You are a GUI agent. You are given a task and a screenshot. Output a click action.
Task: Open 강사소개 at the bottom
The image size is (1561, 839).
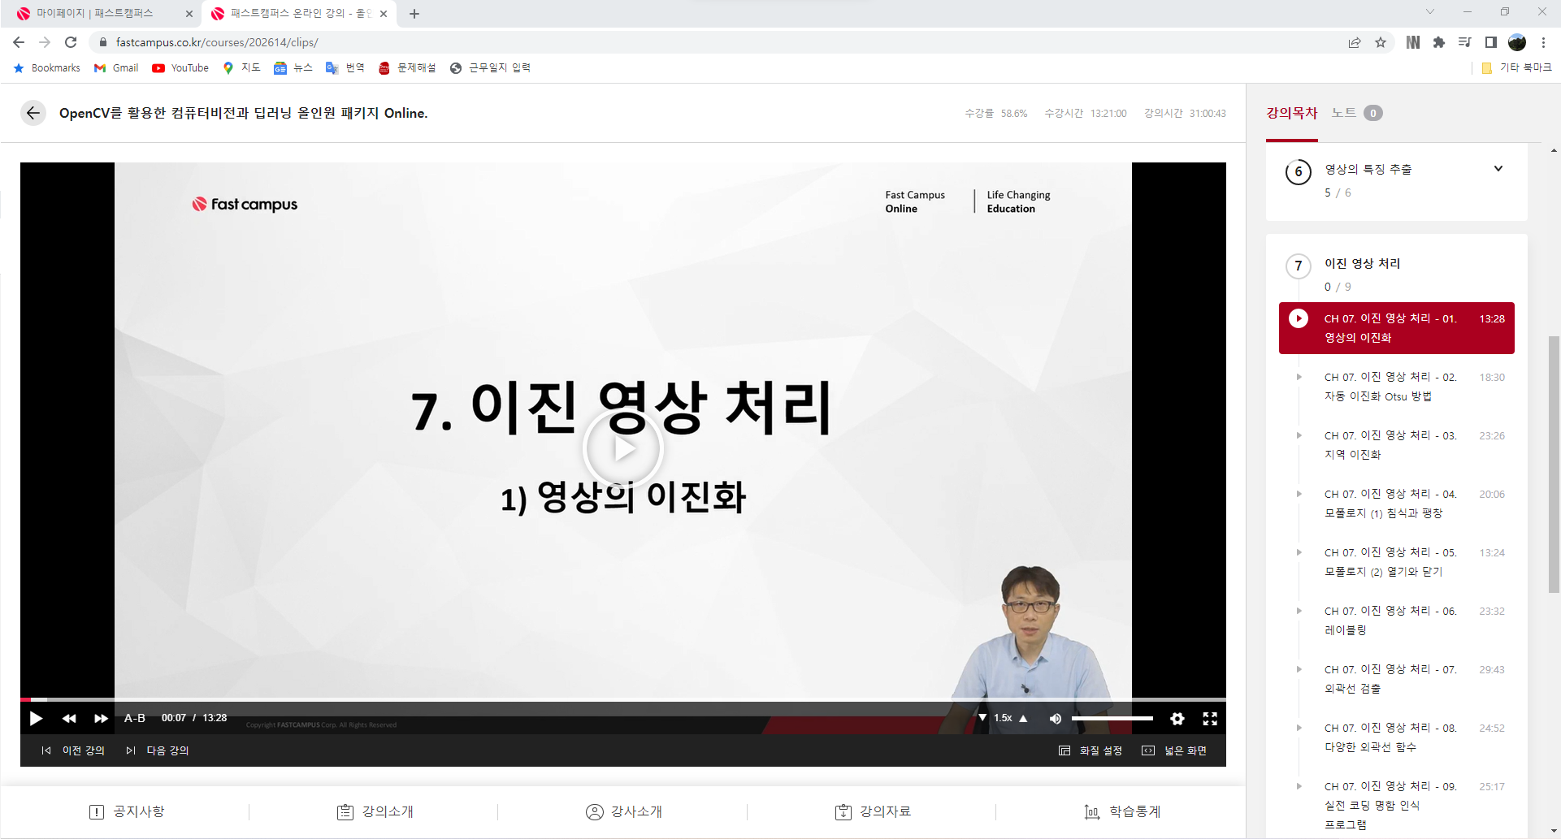624,811
